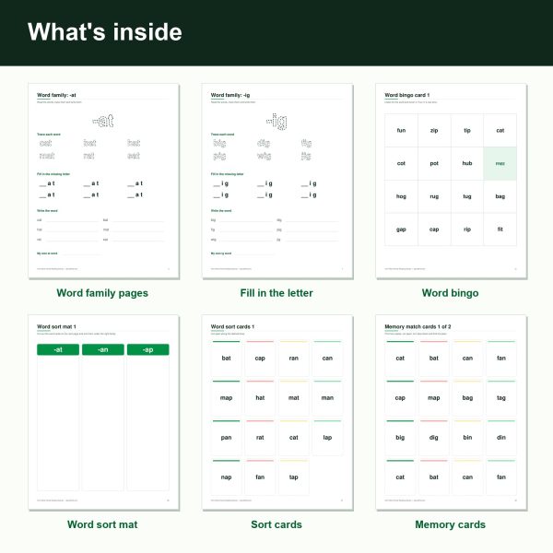Click the "rug" bingo square
Screen dimensions: 553x553
point(434,196)
